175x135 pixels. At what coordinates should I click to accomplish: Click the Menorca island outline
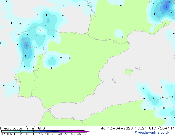(x=138, y=68)
